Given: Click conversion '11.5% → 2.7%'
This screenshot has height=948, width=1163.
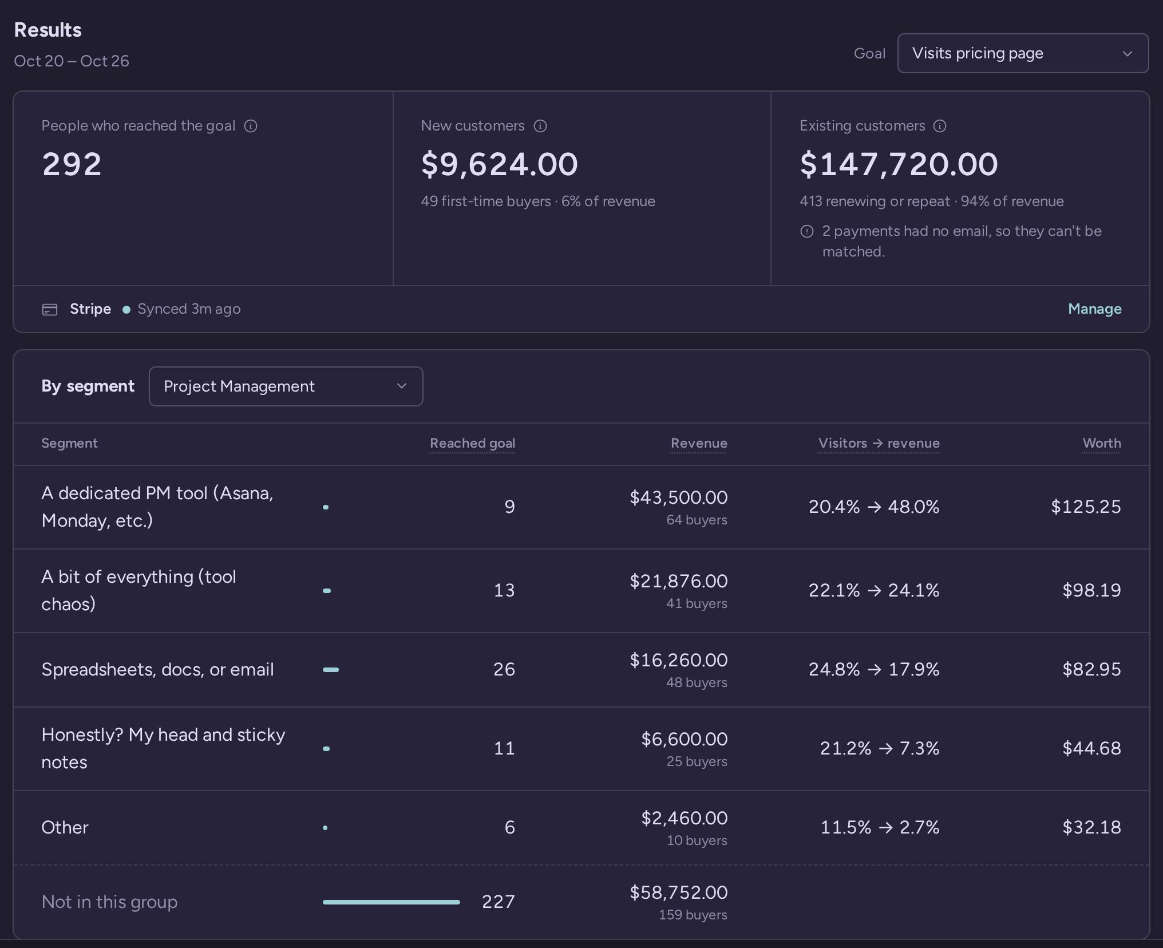Looking at the screenshot, I should tap(880, 827).
